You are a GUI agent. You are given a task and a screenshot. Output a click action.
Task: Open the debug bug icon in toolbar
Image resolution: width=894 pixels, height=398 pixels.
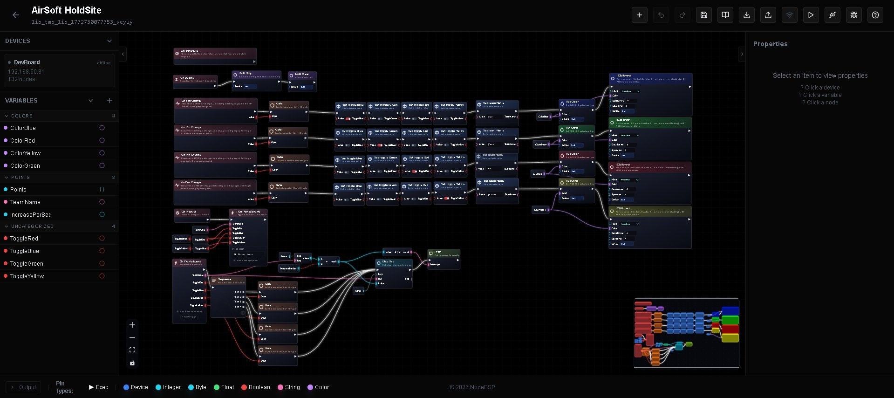pyautogui.click(x=854, y=15)
